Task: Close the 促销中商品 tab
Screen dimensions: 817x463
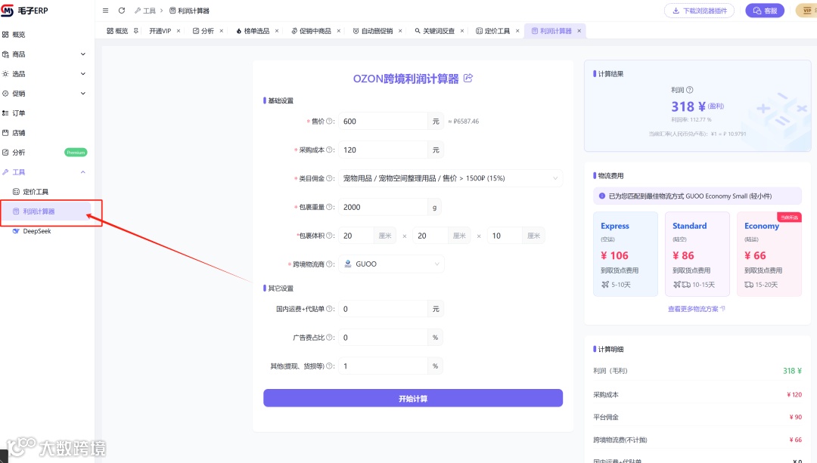Action: pyautogui.click(x=339, y=31)
